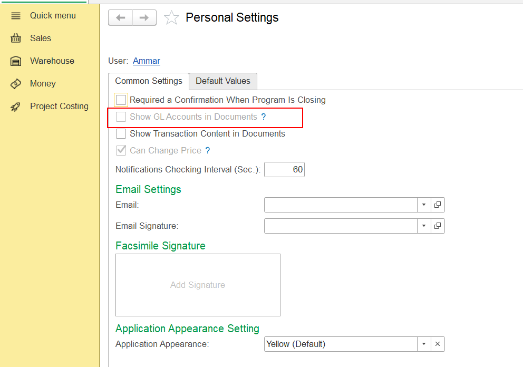Click the Project Costing rocket icon
Image resolution: width=523 pixels, height=367 pixels.
(x=16, y=107)
